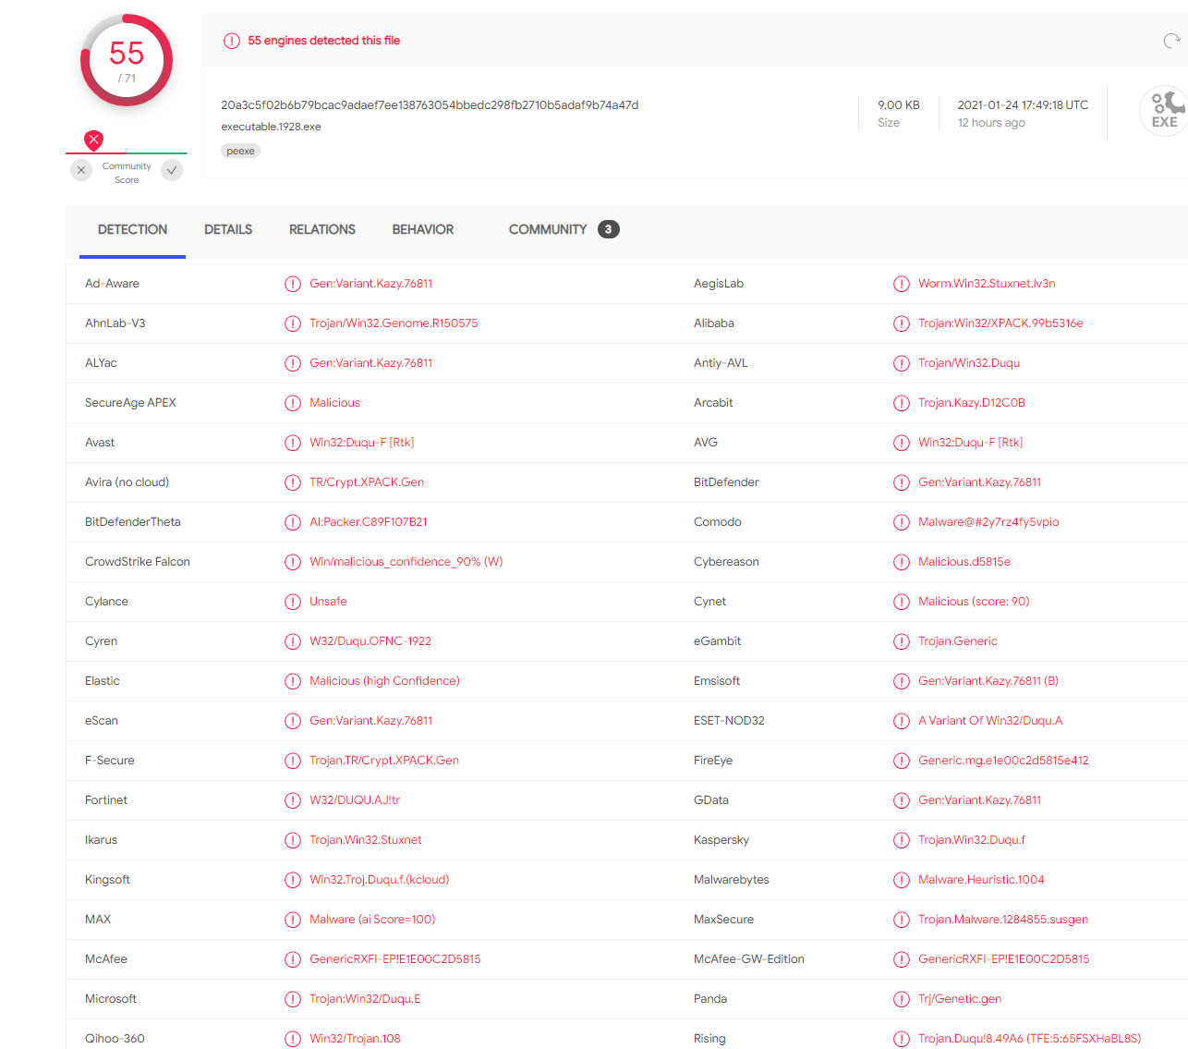Click the GData engine name
1188x1049 pixels.
click(x=711, y=800)
